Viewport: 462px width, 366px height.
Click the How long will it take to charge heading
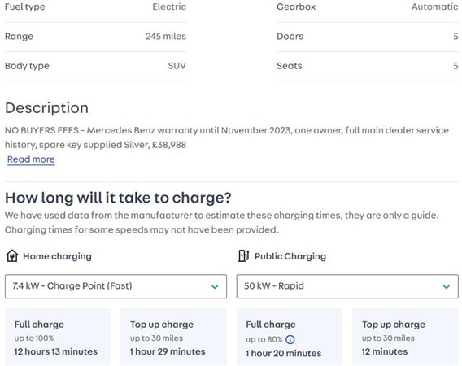[x=118, y=198]
